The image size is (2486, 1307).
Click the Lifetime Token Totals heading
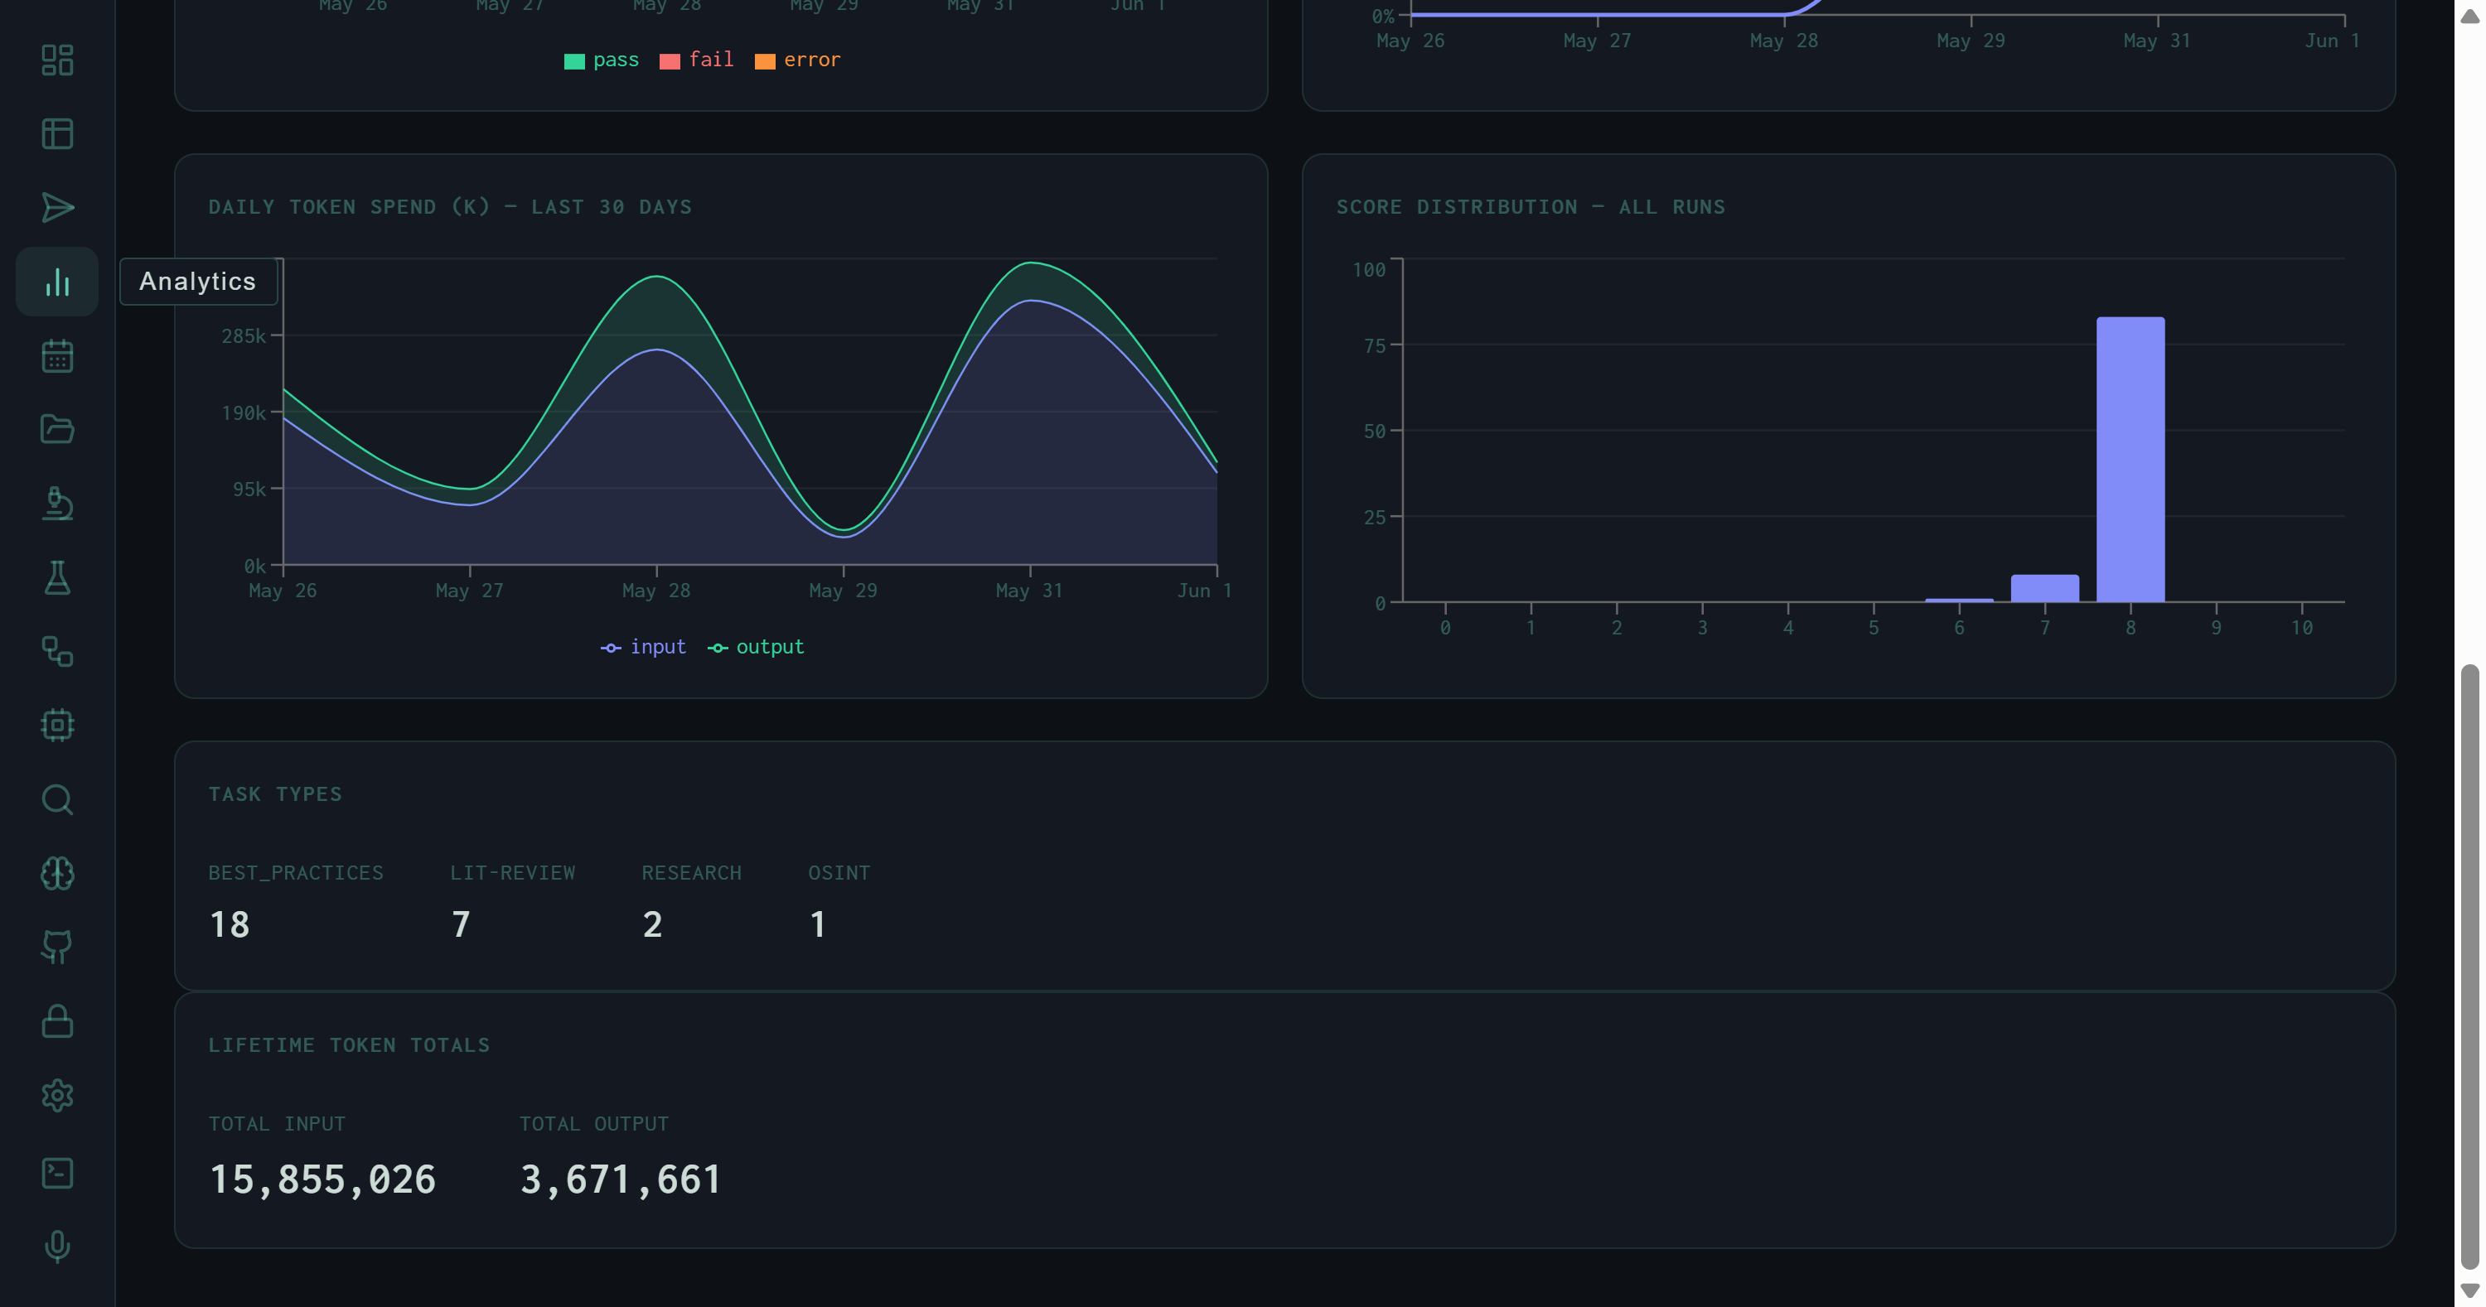pos(350,1045)
